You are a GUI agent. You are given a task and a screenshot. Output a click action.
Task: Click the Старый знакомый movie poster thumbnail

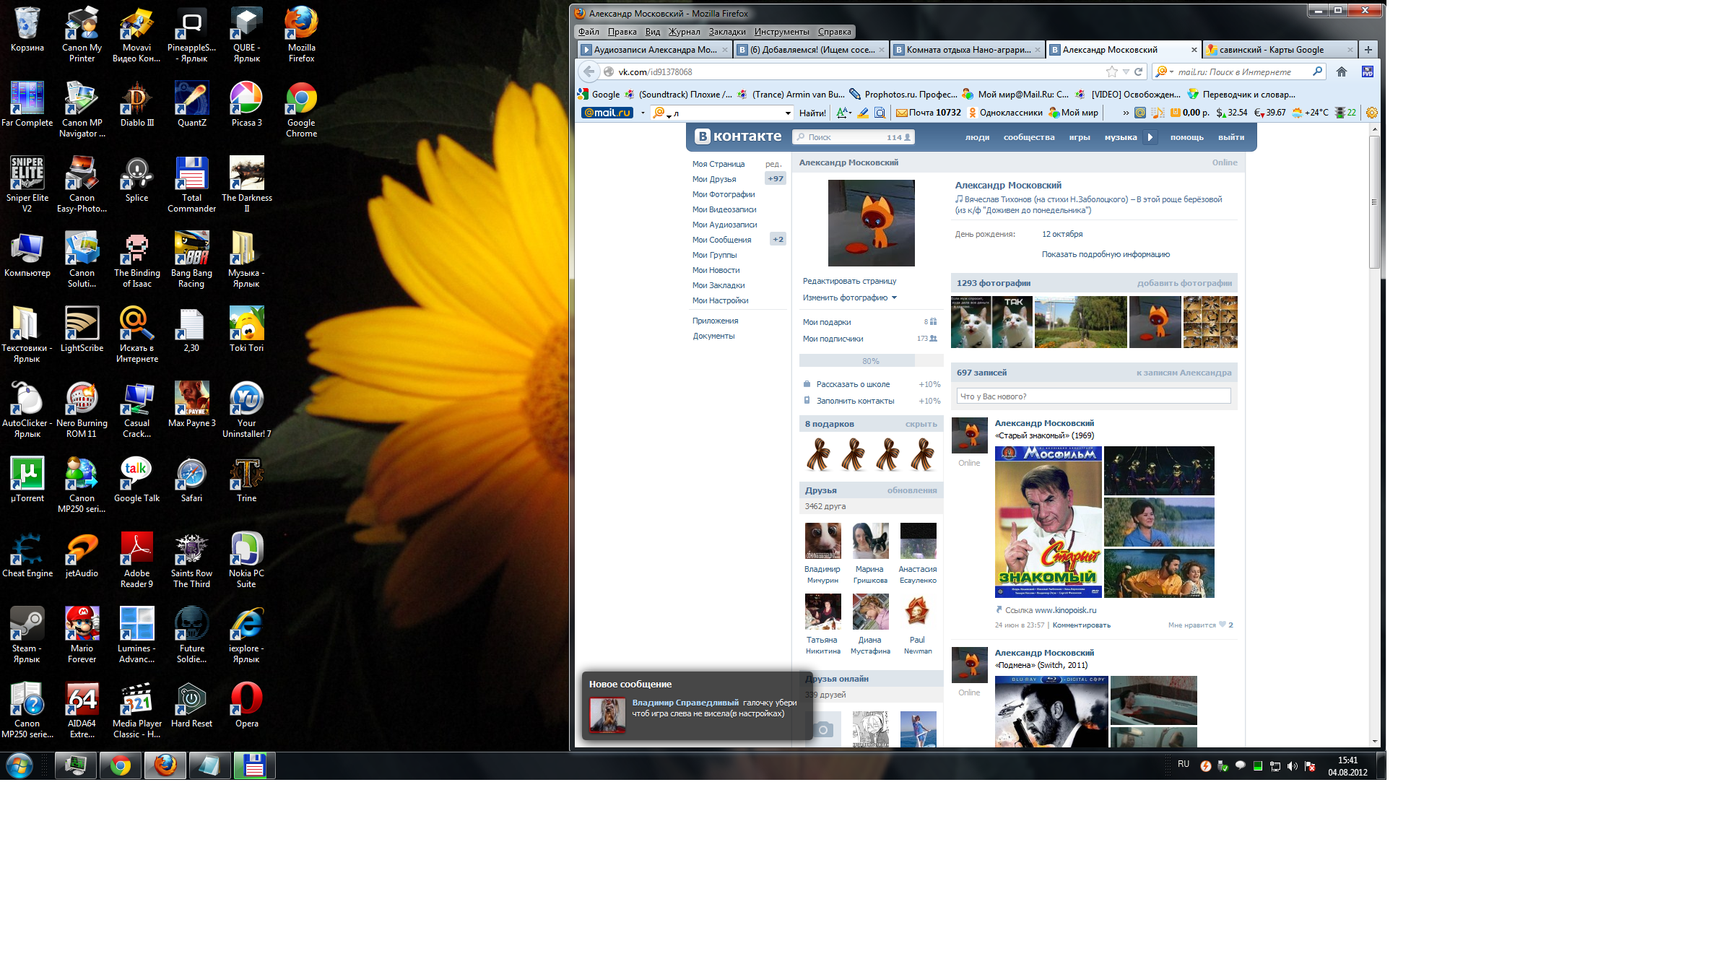pos(1048,522)
